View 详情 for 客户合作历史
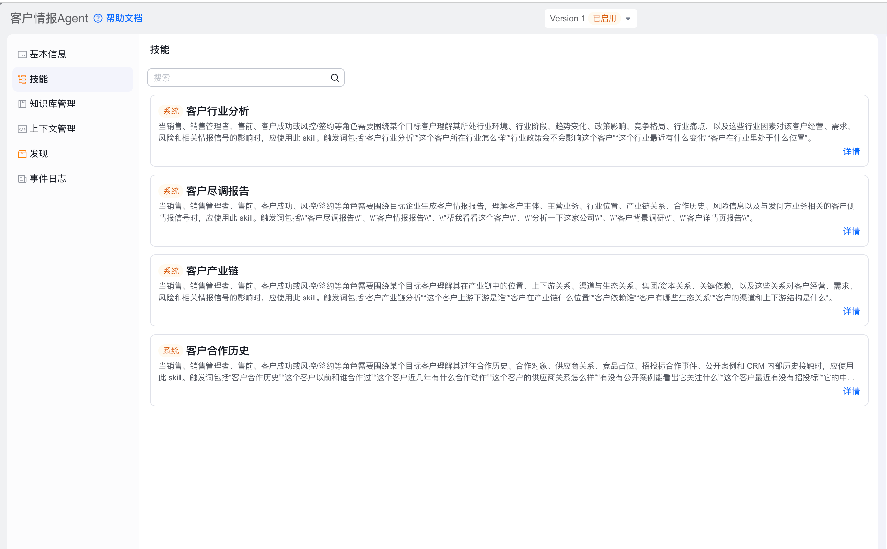 [x=851, y=392]
